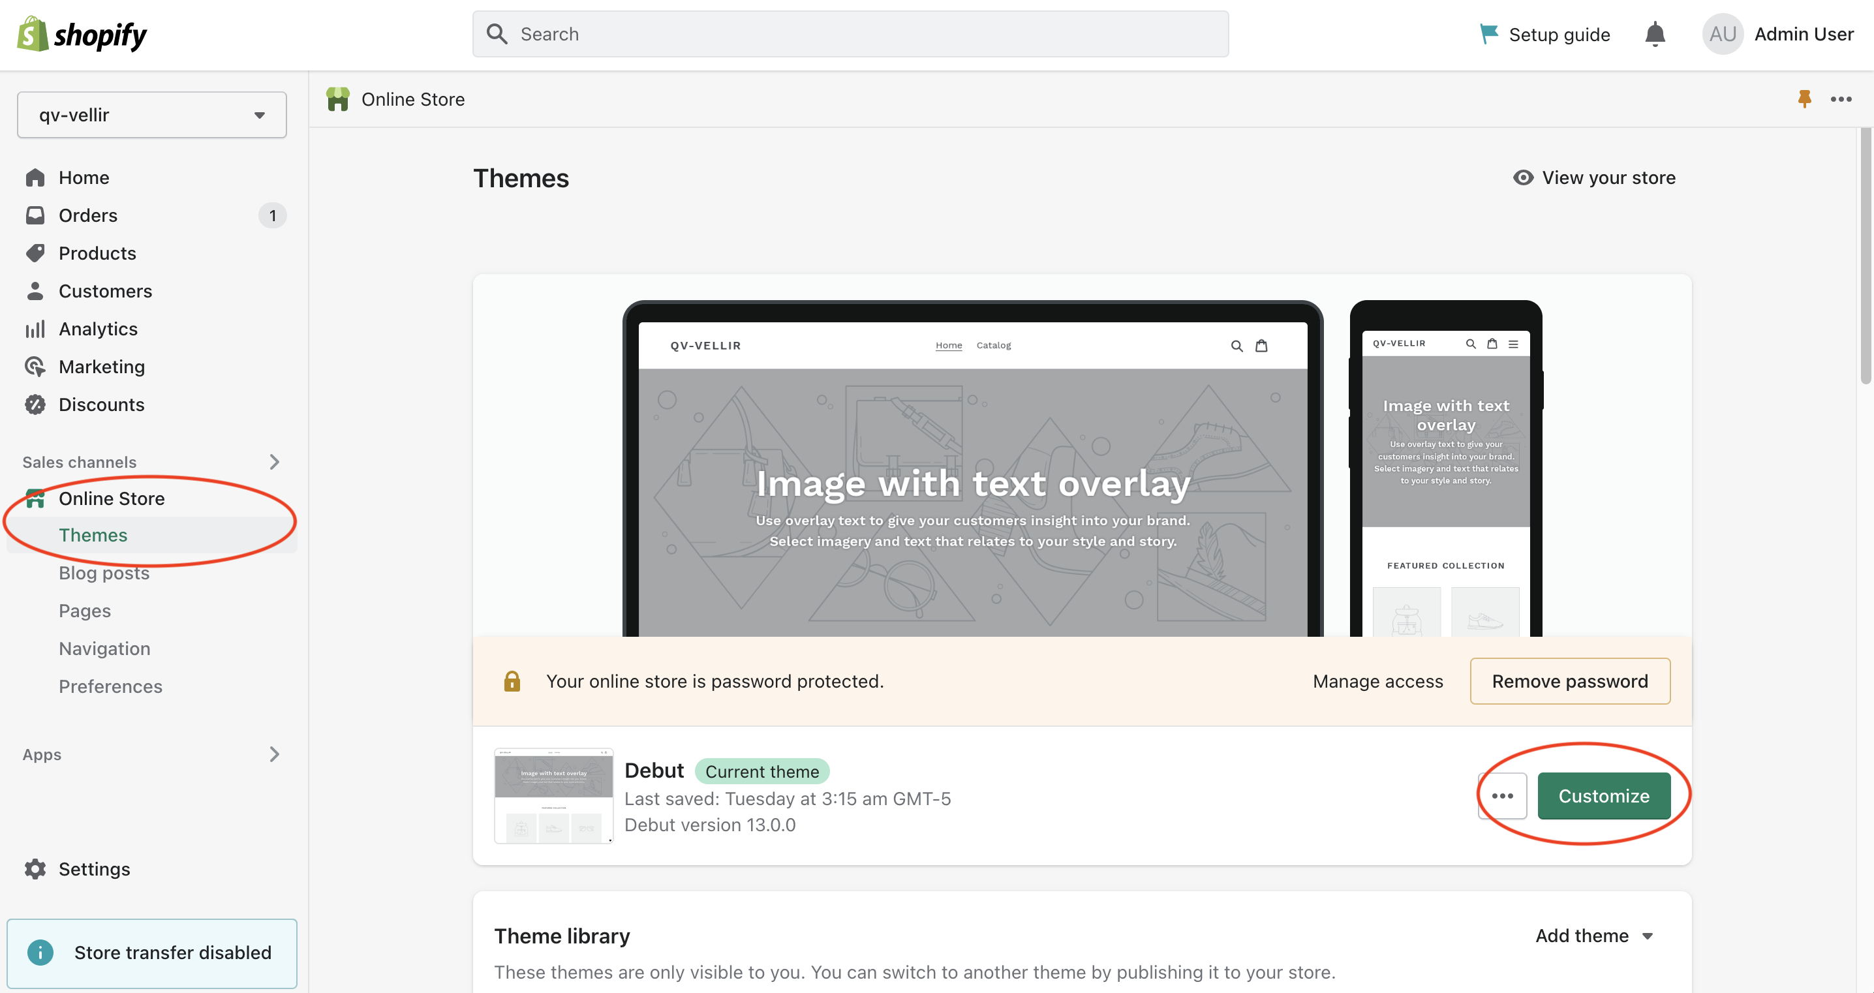Viewport: 1874px width, 993px height.
Task: Click the eye icon to view your store
Action: click(1523, 177)
